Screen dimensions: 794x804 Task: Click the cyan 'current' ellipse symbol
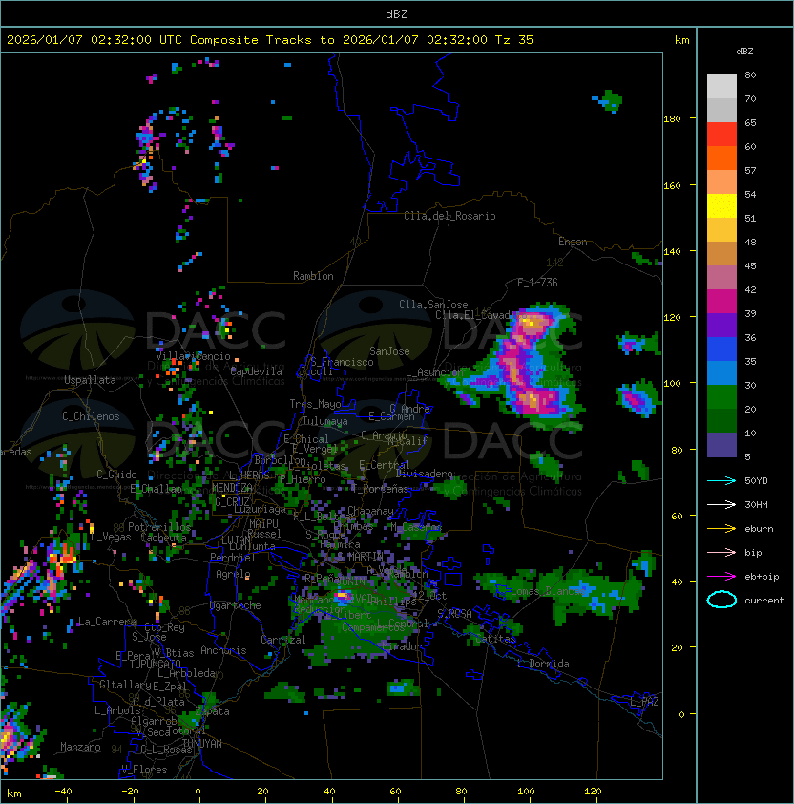pyautogui.click(x=721, y=600)
